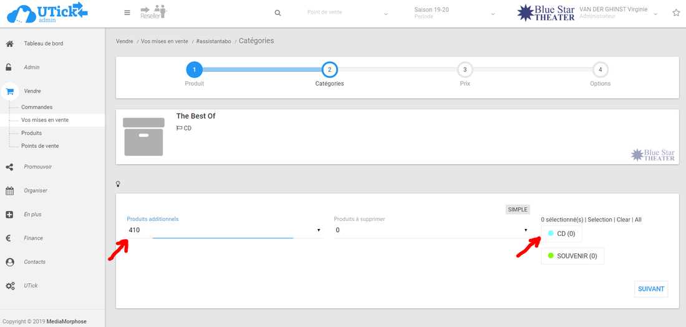Expand the Saison 19-20 period dropdown
Image resolution: width=686 pixels, height=327 pixels.
pos(455,13)
